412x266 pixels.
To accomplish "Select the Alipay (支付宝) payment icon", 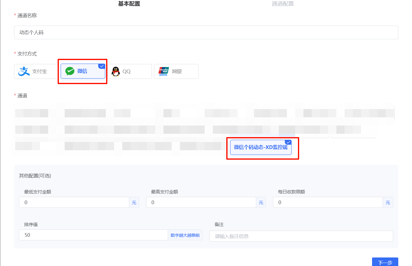I will (x=24, y=71).
